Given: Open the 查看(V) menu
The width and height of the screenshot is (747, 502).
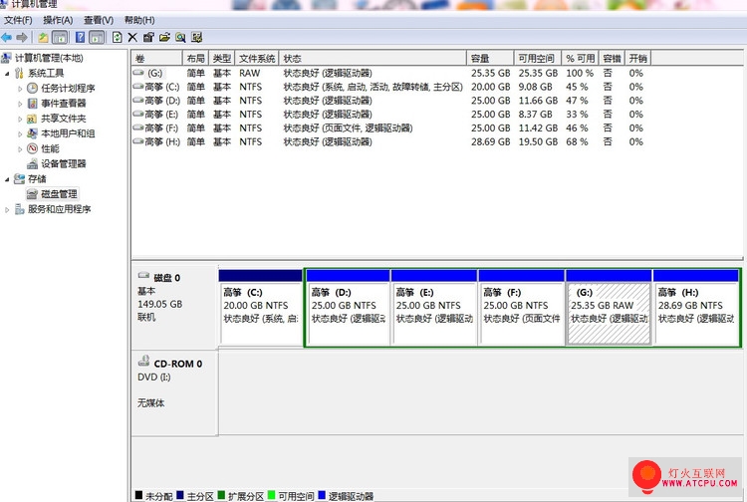Looking at the screenshot, I should (x=99, y=20).
